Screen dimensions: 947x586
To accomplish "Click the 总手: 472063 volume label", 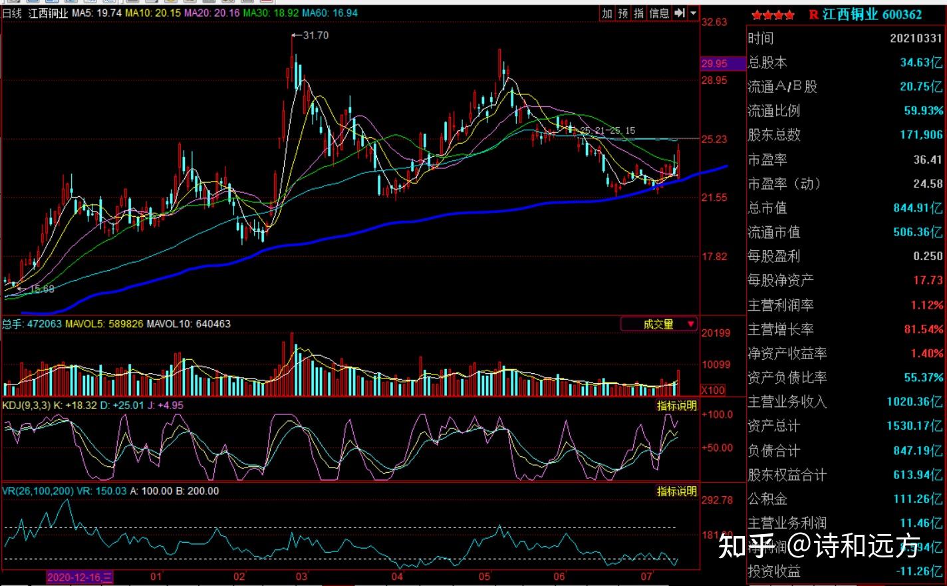I will pyautogui.click(x=32, y=324).
